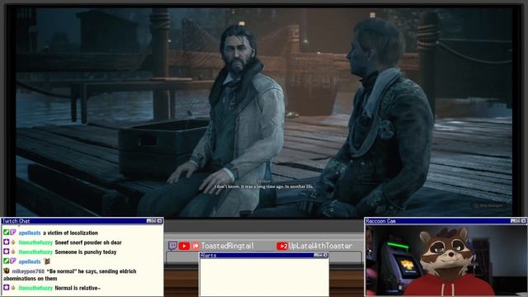Click purple star badge on 'Sneef snorf powder' row
The image size is (528, 297).
7,242
